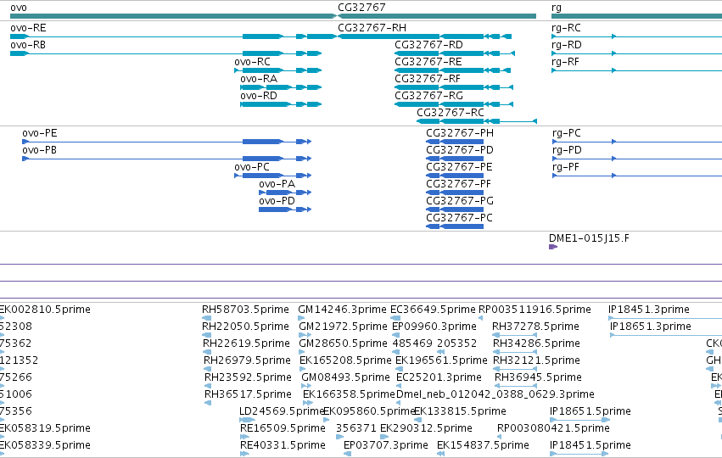The height and width of the screenshot is (458, 722).
Task: Open protein label ovo-PA
Action: [x=277, y=184]
